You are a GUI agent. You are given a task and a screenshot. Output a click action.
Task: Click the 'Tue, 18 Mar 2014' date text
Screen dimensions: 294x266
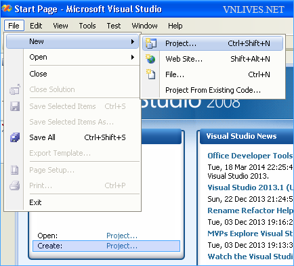(x=250, y=167)
